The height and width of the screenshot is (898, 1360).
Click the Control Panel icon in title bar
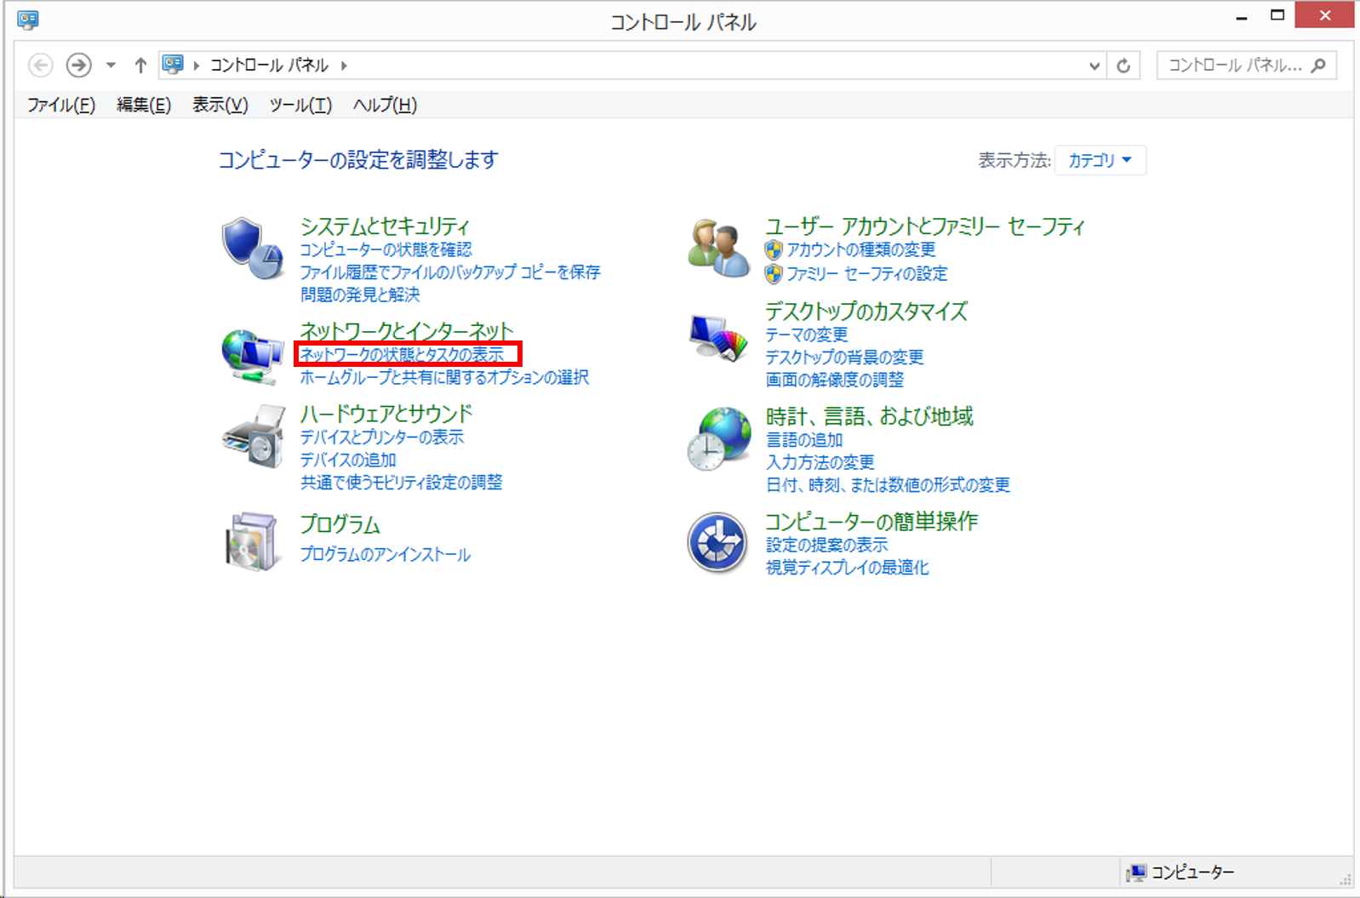click(x=28, y=20)
